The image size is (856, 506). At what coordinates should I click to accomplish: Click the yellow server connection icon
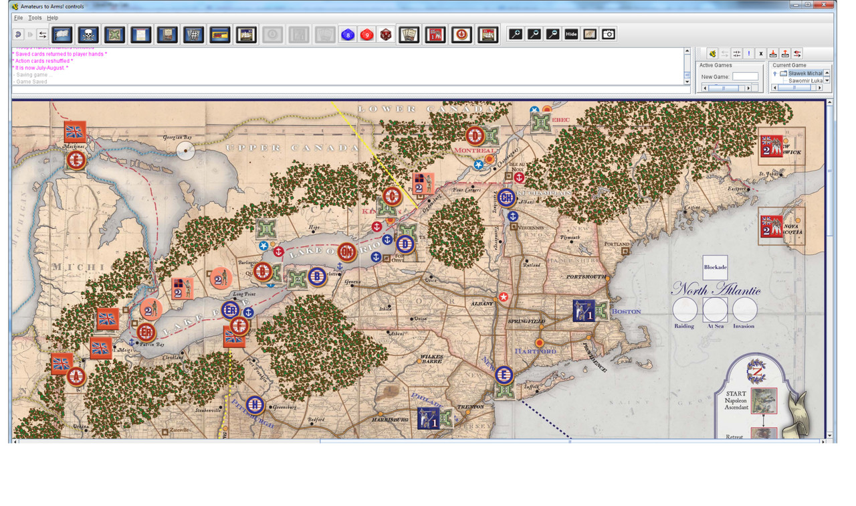point(712,54)
